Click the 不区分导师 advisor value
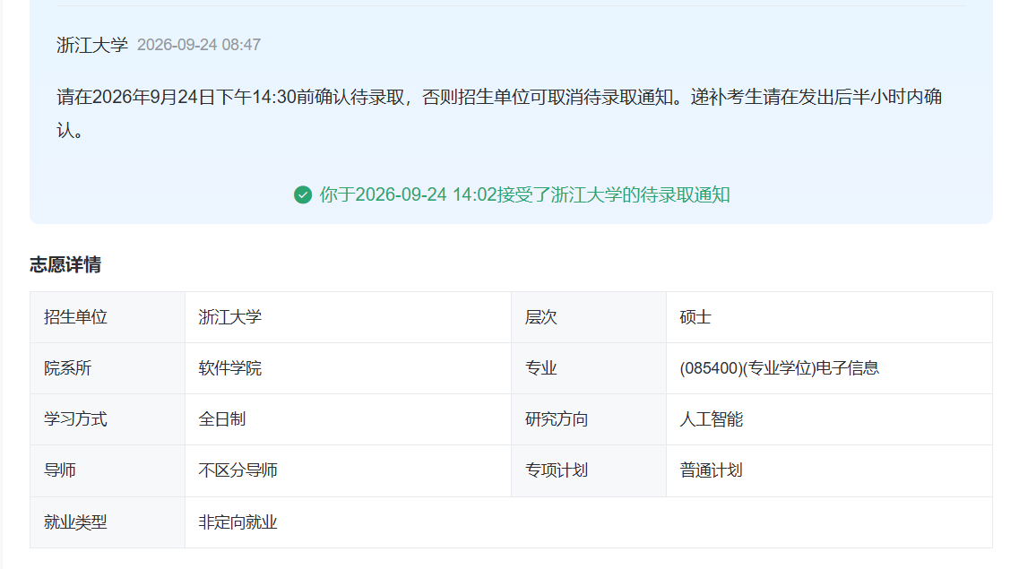1019x569 pixels. coord(237,470)
